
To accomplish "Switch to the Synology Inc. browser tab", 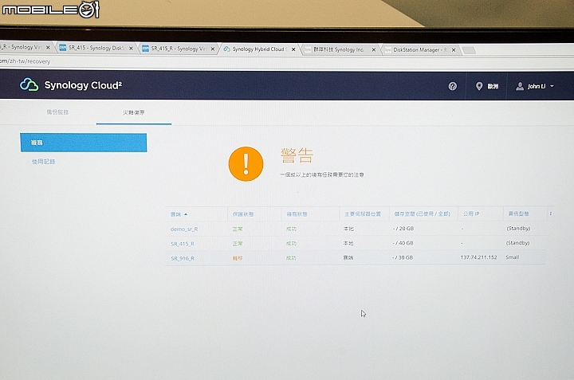I will tap(339, 49).
